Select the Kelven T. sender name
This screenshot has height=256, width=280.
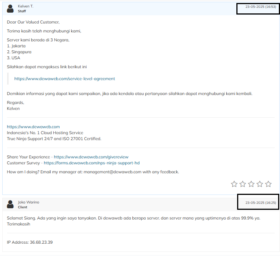(25, 6)
